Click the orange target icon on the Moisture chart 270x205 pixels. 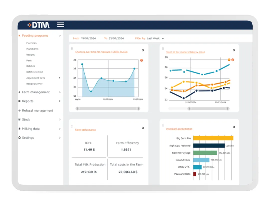[141, 60]
